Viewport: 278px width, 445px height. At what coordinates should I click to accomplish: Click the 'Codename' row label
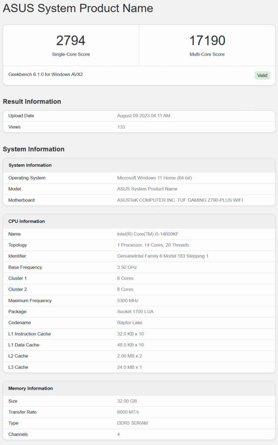point(20,323)
